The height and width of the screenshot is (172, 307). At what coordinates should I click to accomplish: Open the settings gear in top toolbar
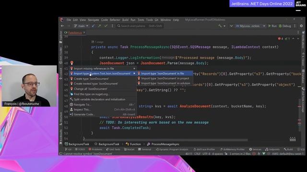pyautogui.click(x=301, y=26)
